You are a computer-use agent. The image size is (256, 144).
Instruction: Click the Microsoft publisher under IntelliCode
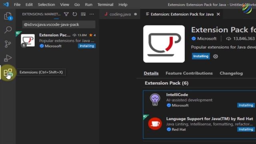[x=180, y=106]
